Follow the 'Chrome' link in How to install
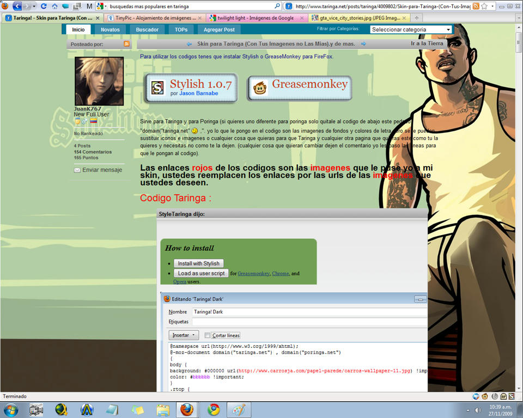 pyautogui.click(x=280, y=273)
